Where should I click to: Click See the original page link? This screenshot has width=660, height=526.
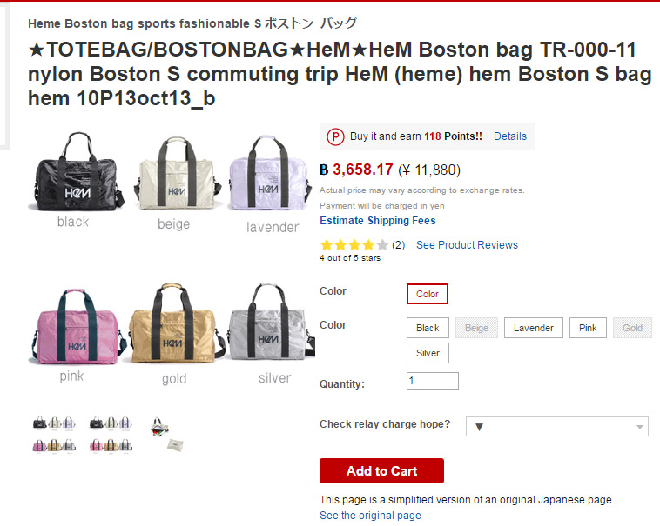(370, 516)
